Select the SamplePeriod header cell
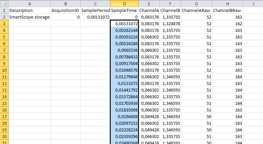The width and height of the screenshot is (263, 144). pyautogui.click(x=96, y=10)
